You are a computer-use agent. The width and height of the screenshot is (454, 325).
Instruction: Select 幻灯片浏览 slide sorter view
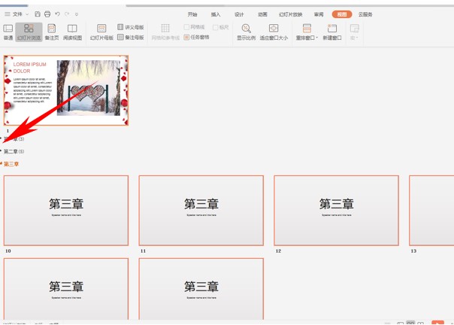29,32
